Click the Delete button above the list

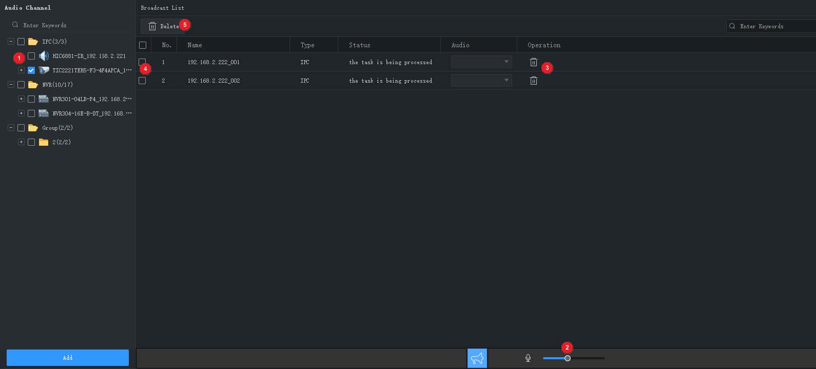[x=163, y=26]
